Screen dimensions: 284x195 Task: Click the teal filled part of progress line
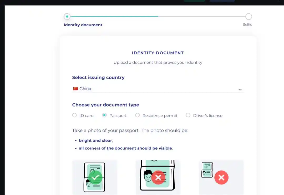[x=113, y=16]
